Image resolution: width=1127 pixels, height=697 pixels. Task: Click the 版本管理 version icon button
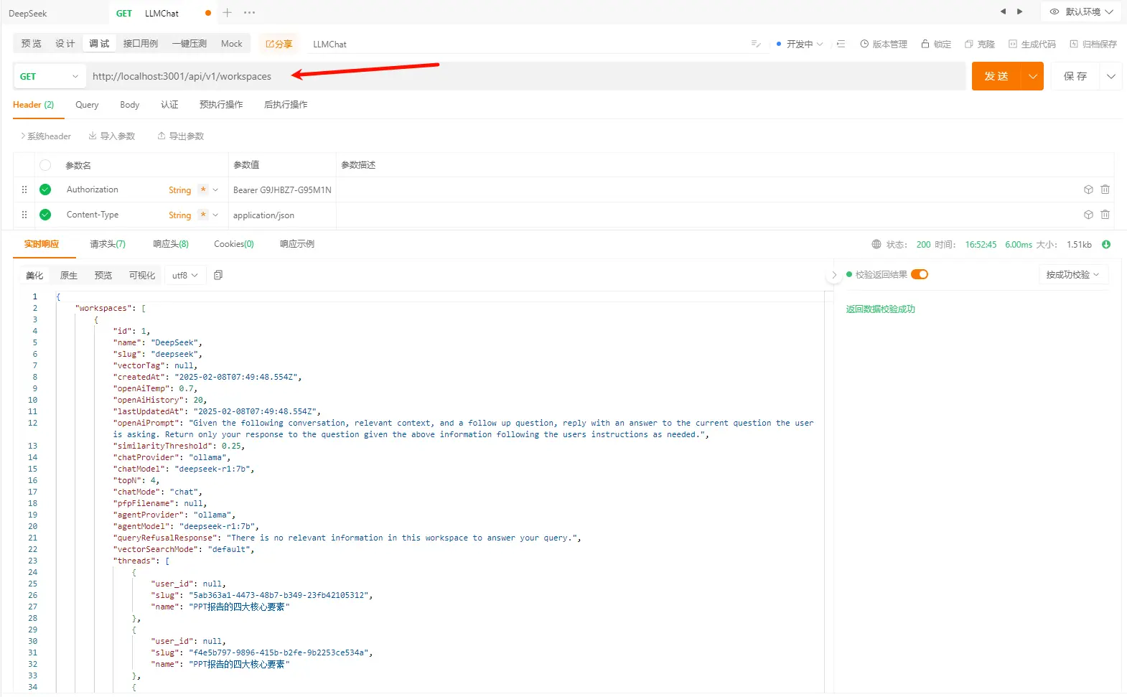pyautogui.click(x=884, y=44)
